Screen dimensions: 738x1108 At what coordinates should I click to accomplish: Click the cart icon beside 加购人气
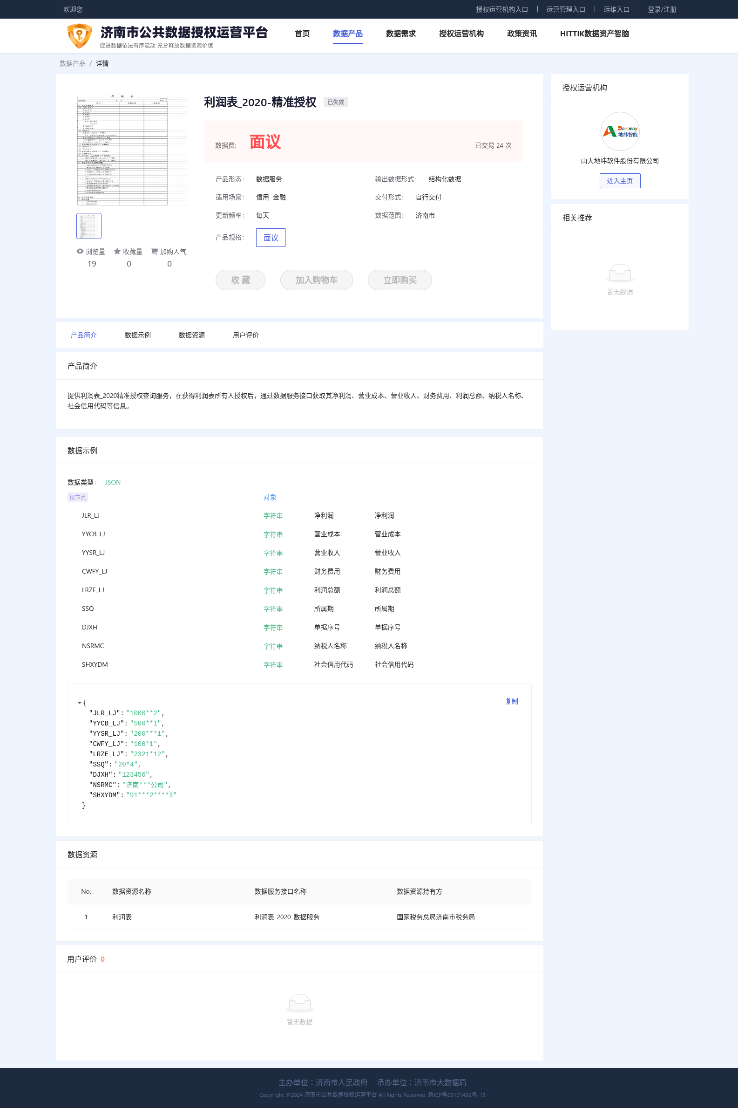[155, 252]
